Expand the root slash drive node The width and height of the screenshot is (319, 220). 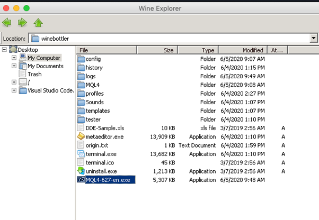(x=14, y=82)
